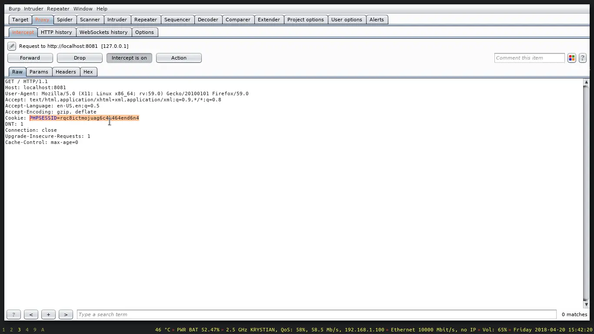Screen dimensions: 594x334
Task: Switch to the HTTP history tab
Action: coord(57,32)
